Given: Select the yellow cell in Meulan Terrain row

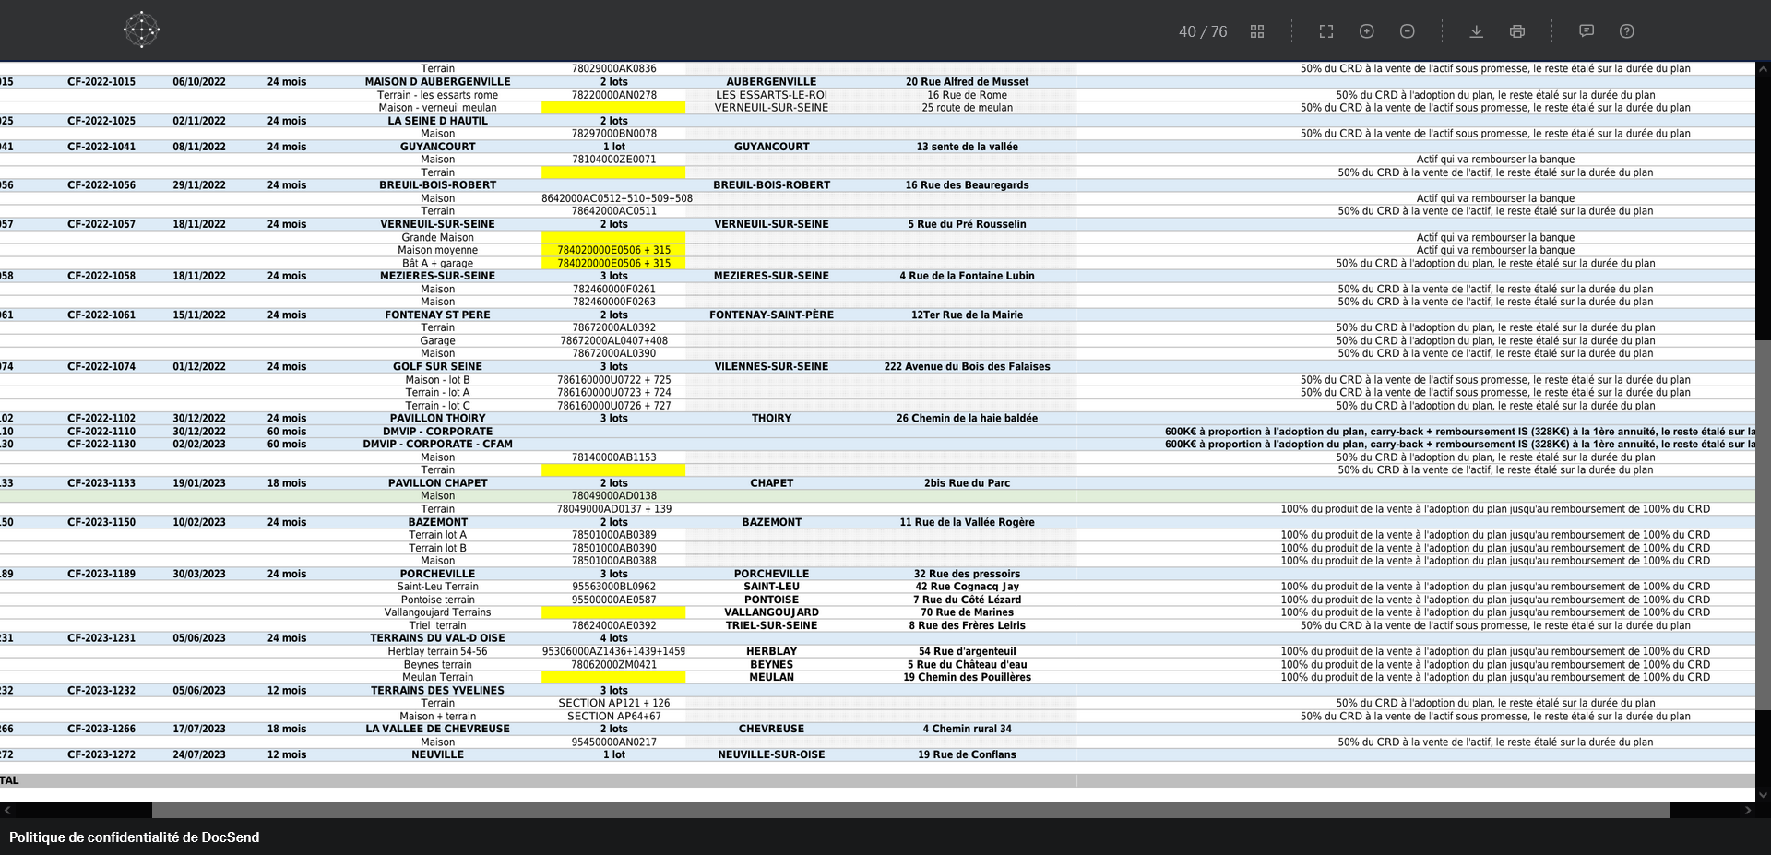Looking at the screenshot, I should coord(613,677).
